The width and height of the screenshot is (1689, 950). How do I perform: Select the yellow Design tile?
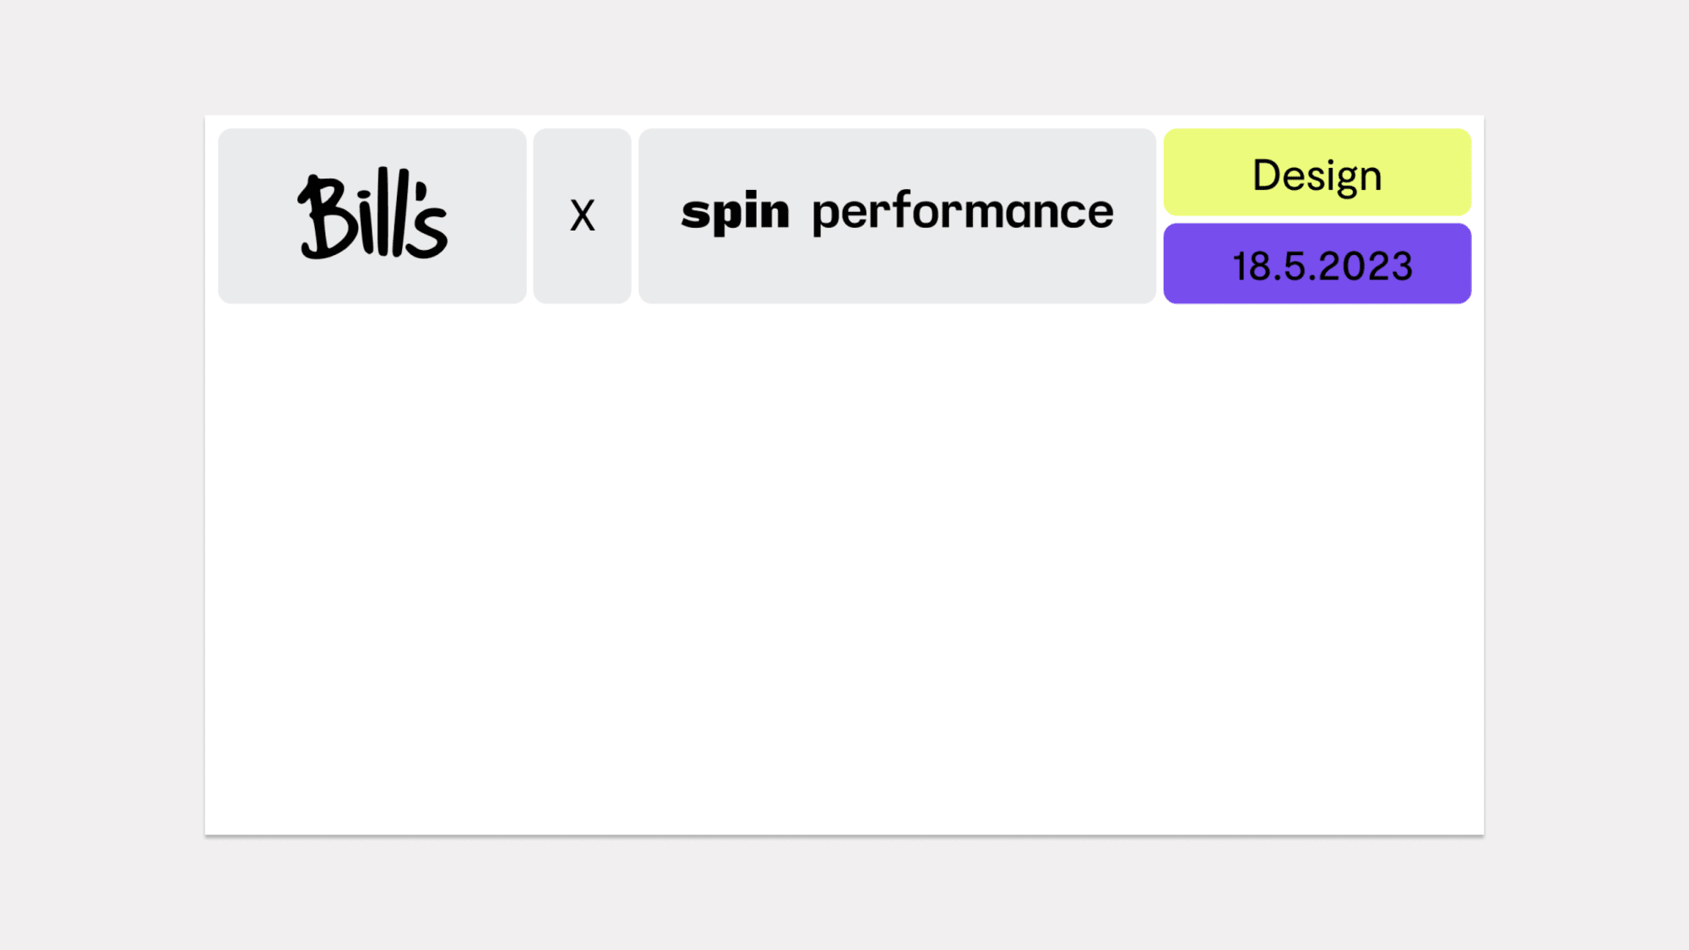[1317, 171]
